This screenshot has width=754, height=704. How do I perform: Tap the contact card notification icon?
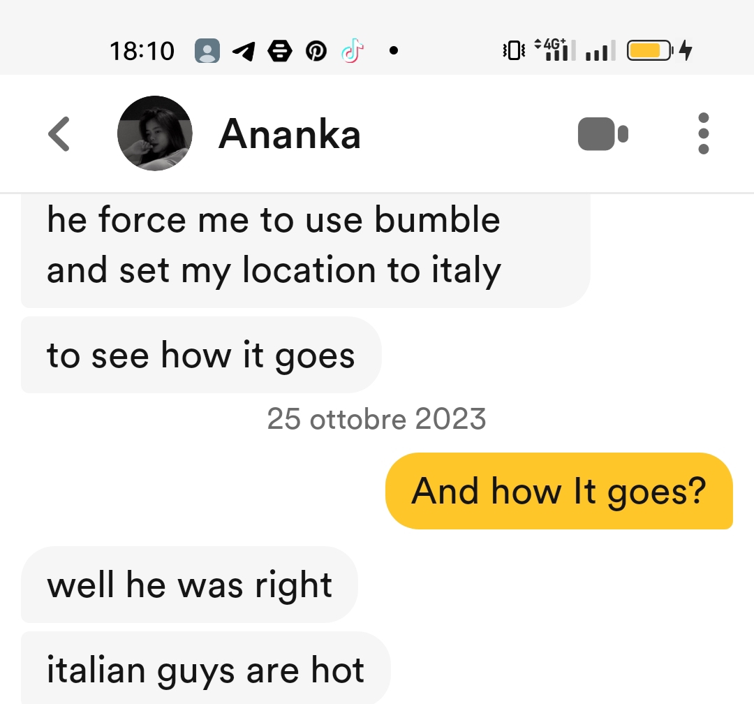point(207,50)
